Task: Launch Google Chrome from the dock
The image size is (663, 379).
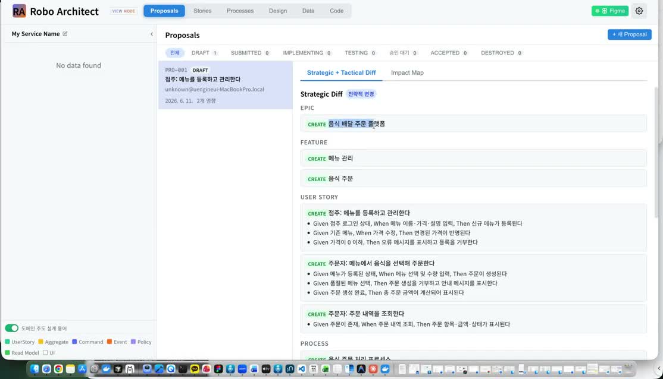Action: (x=58, y=369)
